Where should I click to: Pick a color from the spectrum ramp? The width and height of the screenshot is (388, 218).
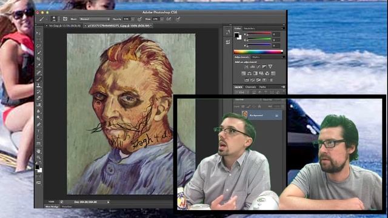point(258,51)
